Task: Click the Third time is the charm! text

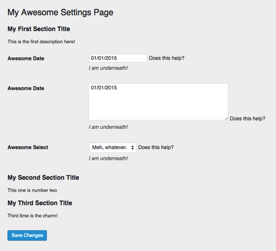Action: [x=33, y=216]
